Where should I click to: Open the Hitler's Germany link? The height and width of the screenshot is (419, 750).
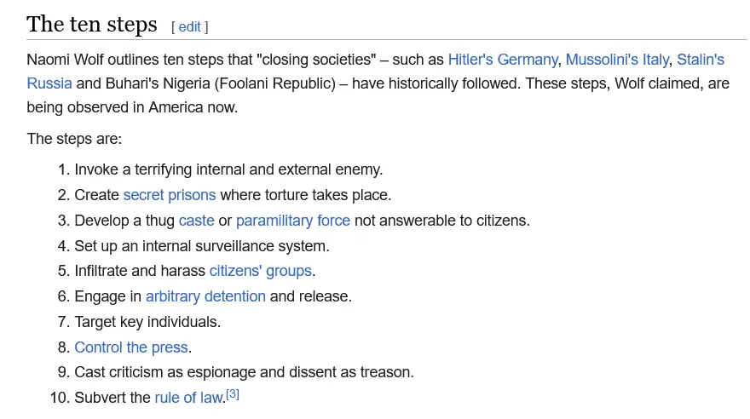point(502,60)
